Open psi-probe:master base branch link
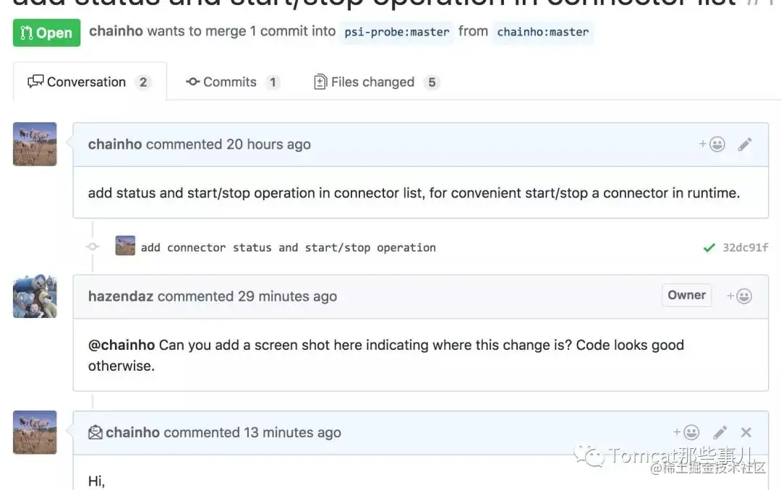The width and height of the screenshot is (781, 490). 397,32
